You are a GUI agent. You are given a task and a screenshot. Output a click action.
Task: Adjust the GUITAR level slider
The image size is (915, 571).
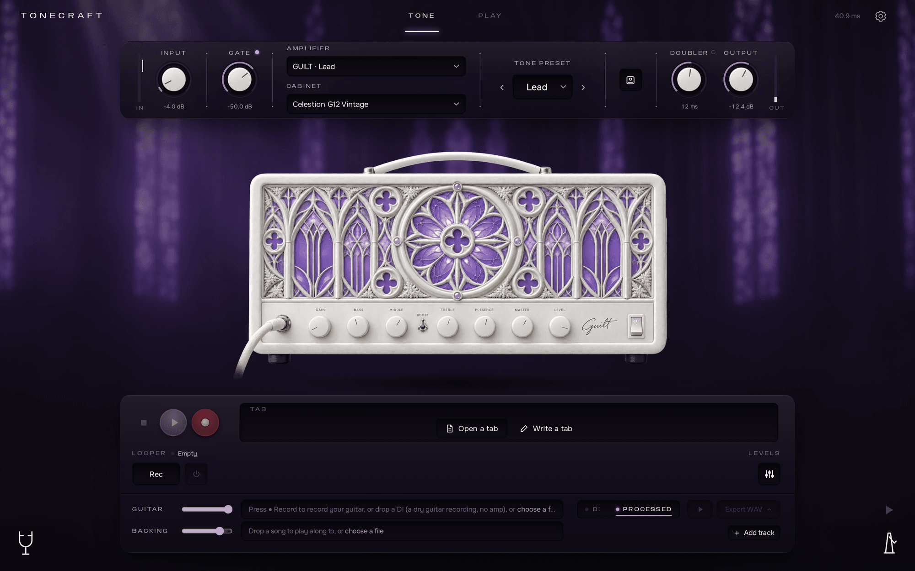coord(207,509)
